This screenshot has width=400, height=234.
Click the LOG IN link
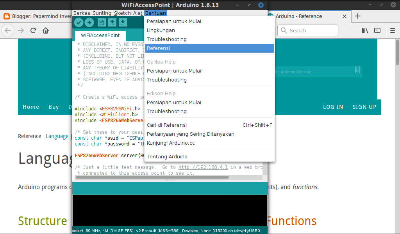click(333, 106)
